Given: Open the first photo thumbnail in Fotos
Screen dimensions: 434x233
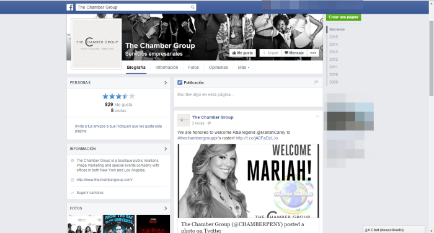Looking at the screenshot, I should coord(85,224).
